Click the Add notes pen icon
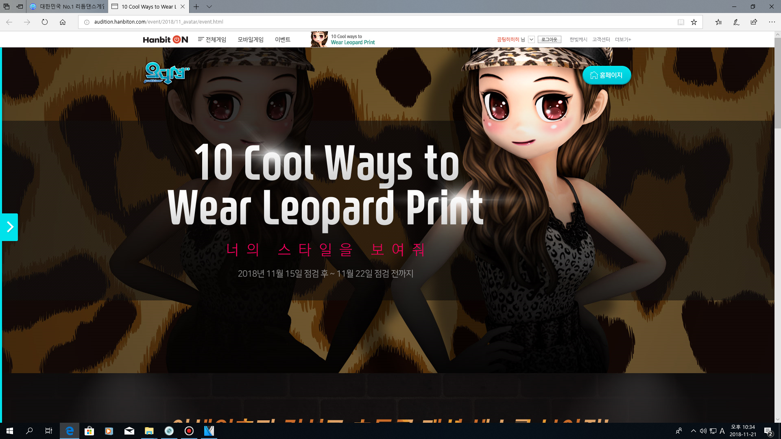 (736, 22)
